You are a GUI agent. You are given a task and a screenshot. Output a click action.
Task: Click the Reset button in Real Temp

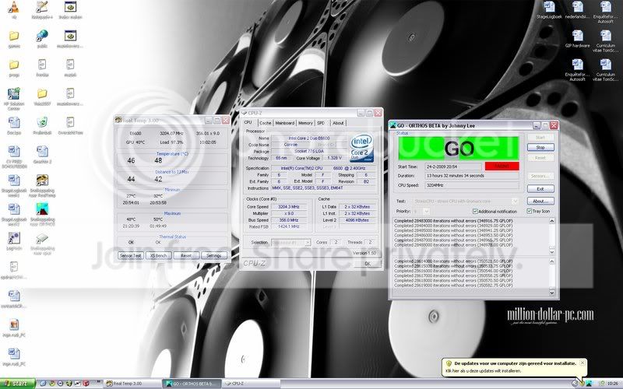pos(186,256)
